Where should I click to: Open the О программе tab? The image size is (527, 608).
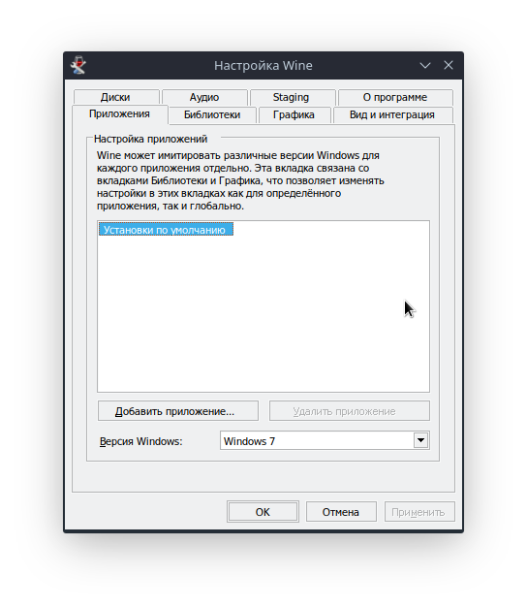(x=395, y=97)
